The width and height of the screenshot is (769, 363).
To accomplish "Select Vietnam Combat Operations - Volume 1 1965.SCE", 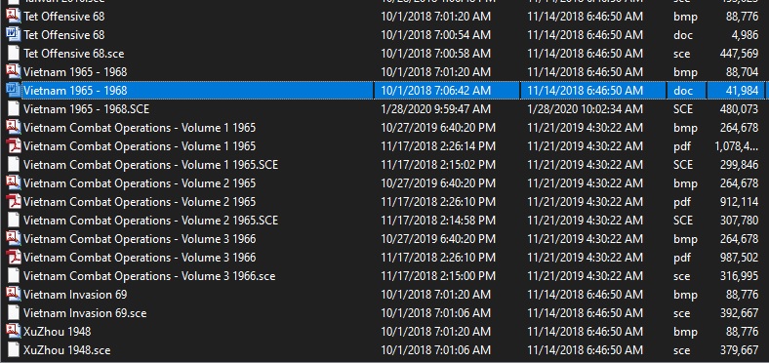I will pos(150,165).
